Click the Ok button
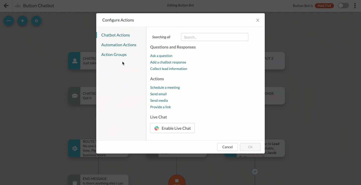 tap(250, 147)
